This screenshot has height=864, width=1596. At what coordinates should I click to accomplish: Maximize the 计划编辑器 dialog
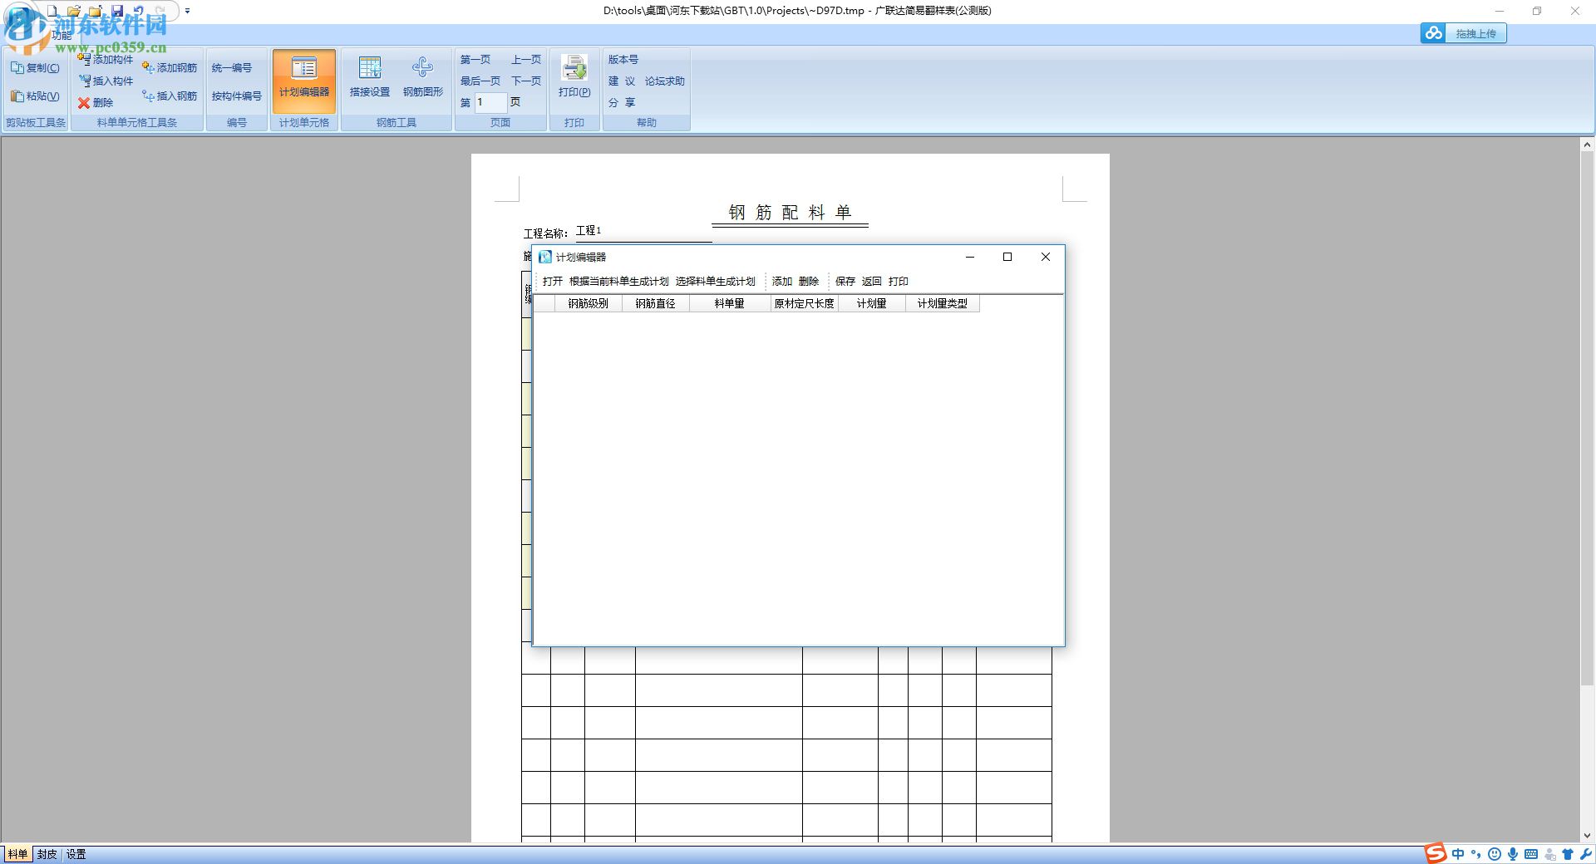1007,257
